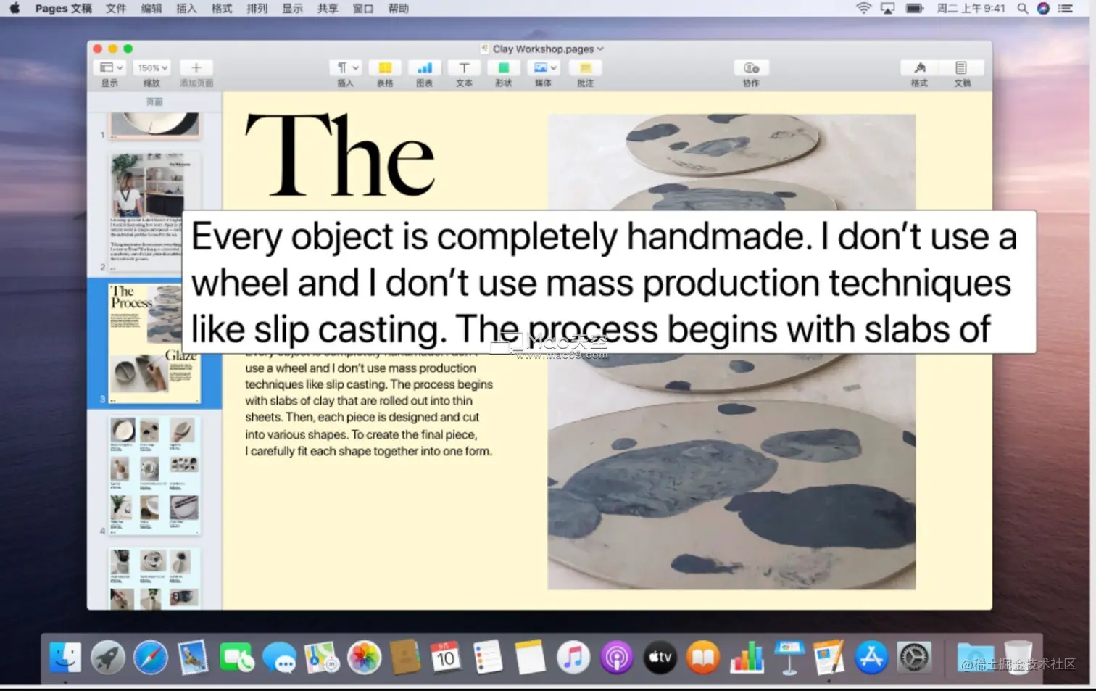1096x691 pixels.
Task: Select the page 5 thumbnail at the bottom
Action: coord(154,579)
